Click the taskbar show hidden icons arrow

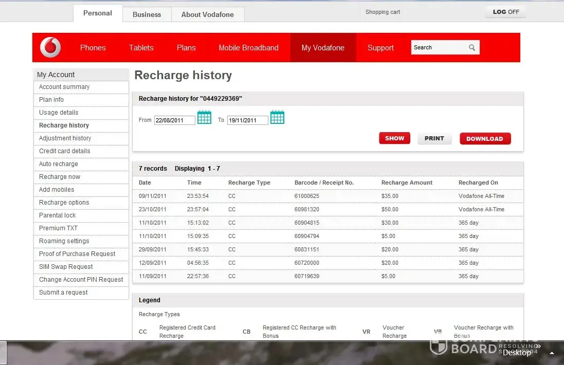pyautogui.click(x=552, y=353)
